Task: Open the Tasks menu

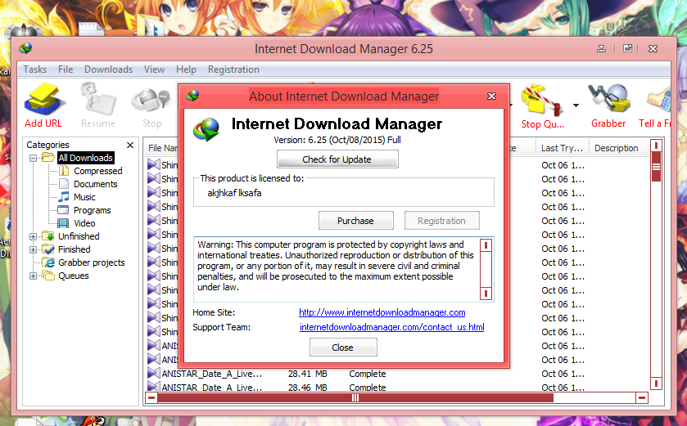Action: tap(34, 70)
